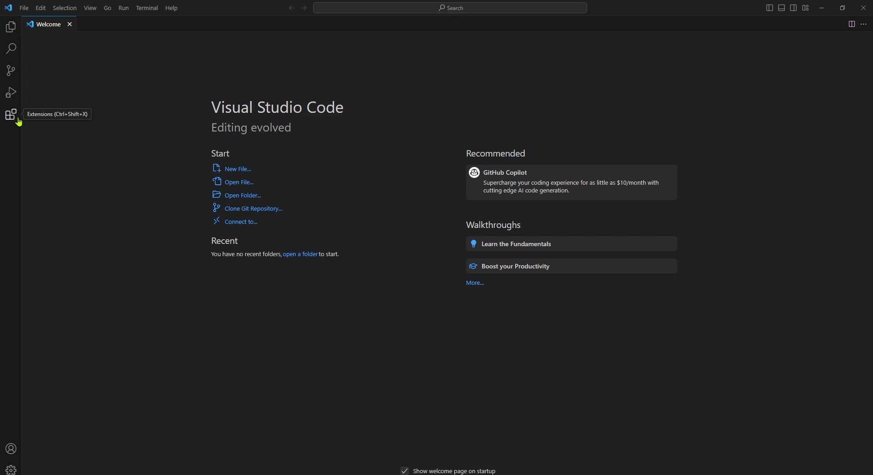The width and height of the screenshot is (873, 475).
Task: Click the New File link
Action: pos(232,169)
